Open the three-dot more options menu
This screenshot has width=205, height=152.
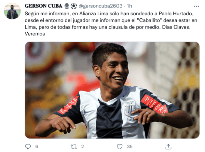(196, 6)
